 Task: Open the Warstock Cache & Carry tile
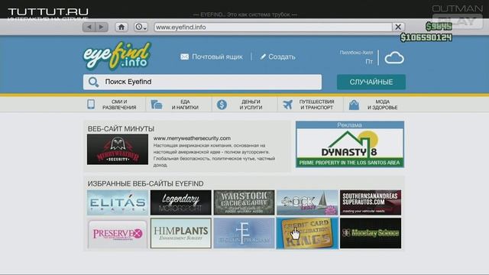[244, 202]
